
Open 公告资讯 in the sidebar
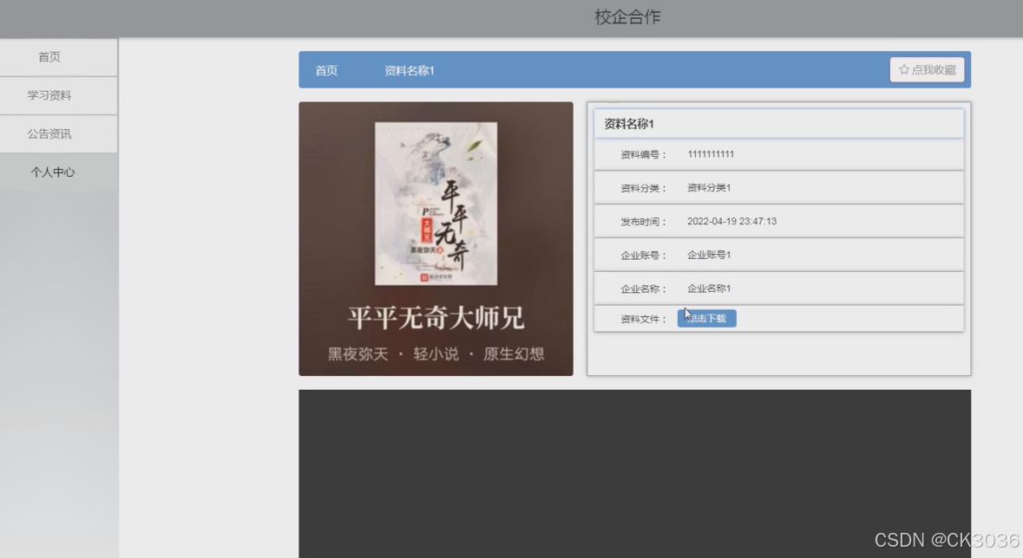(59, 133)
